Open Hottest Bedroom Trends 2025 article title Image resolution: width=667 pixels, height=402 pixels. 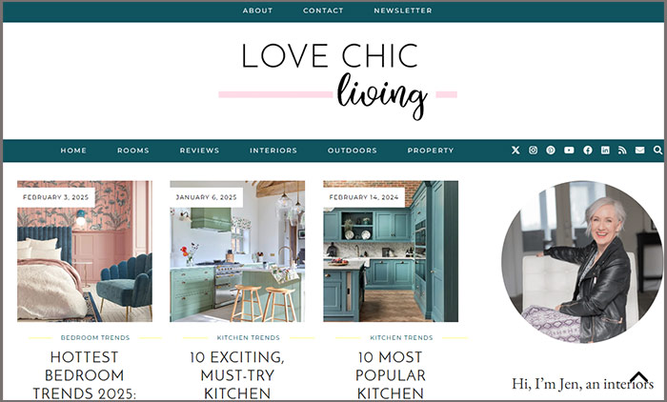pyautogui.click(x=84, y=375)
